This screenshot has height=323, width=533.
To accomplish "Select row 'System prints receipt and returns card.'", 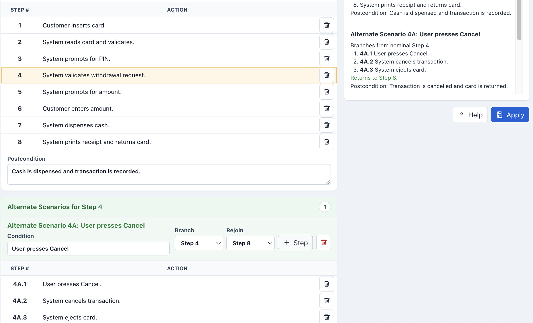I will coord(169,142).
